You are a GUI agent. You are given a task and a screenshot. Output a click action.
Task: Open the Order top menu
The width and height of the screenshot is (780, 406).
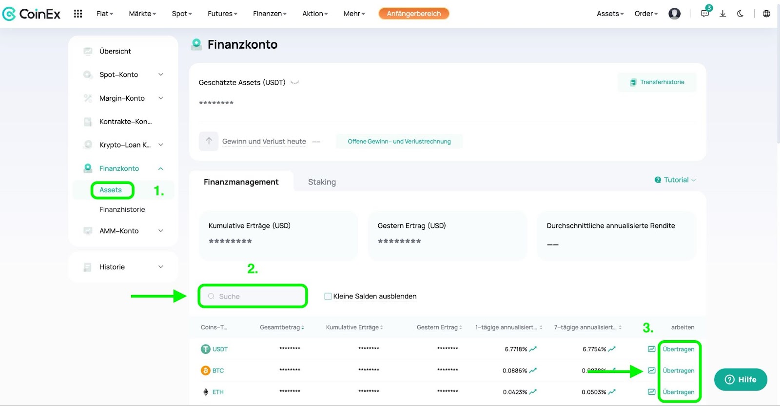tap(646, 14)
